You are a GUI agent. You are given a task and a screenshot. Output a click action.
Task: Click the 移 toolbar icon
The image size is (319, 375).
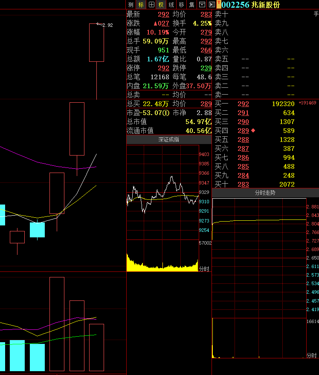[182, 4]
